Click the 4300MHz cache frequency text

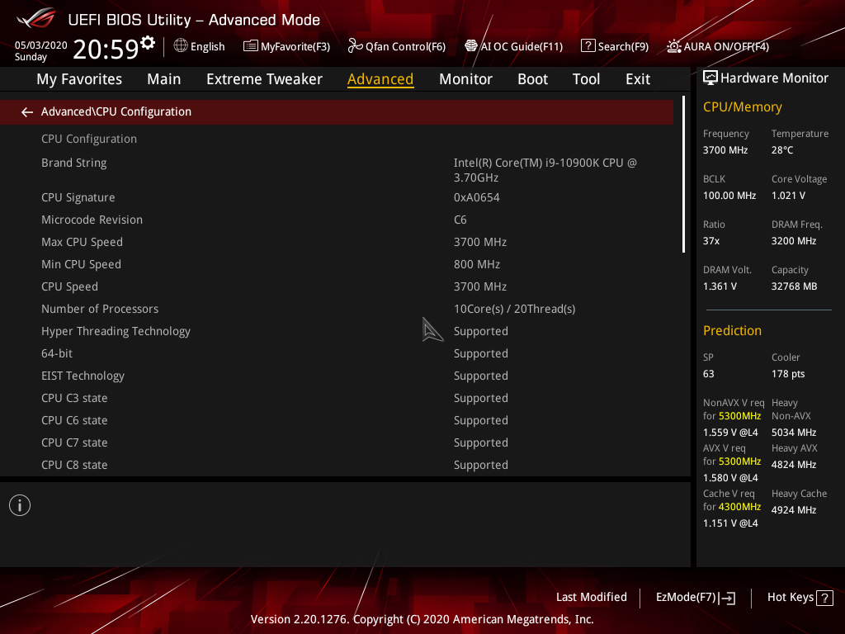click(739, 507)
